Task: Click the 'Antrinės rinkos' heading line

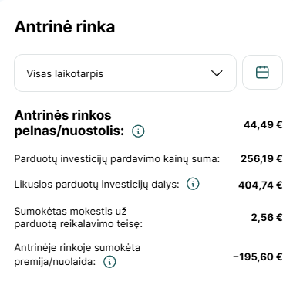Action: click(63, 115)
